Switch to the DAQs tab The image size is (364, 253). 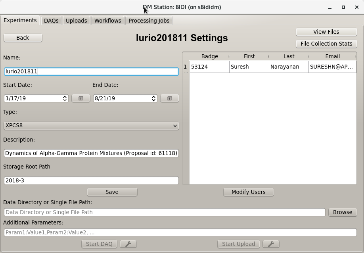(x=51, y=21)
